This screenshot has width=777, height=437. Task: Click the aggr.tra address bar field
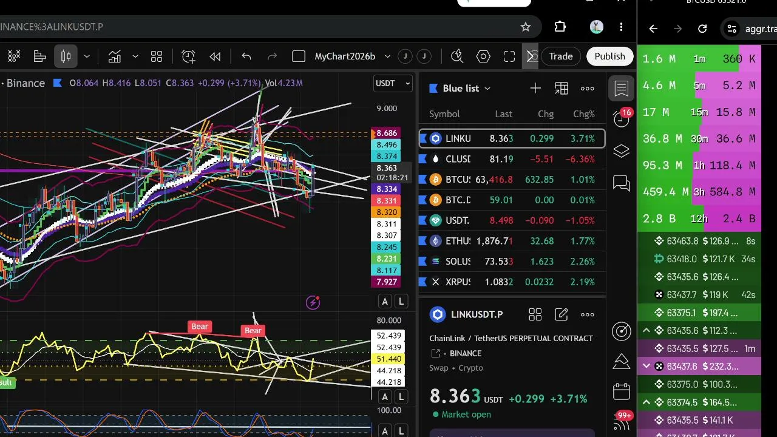point(750,29)
